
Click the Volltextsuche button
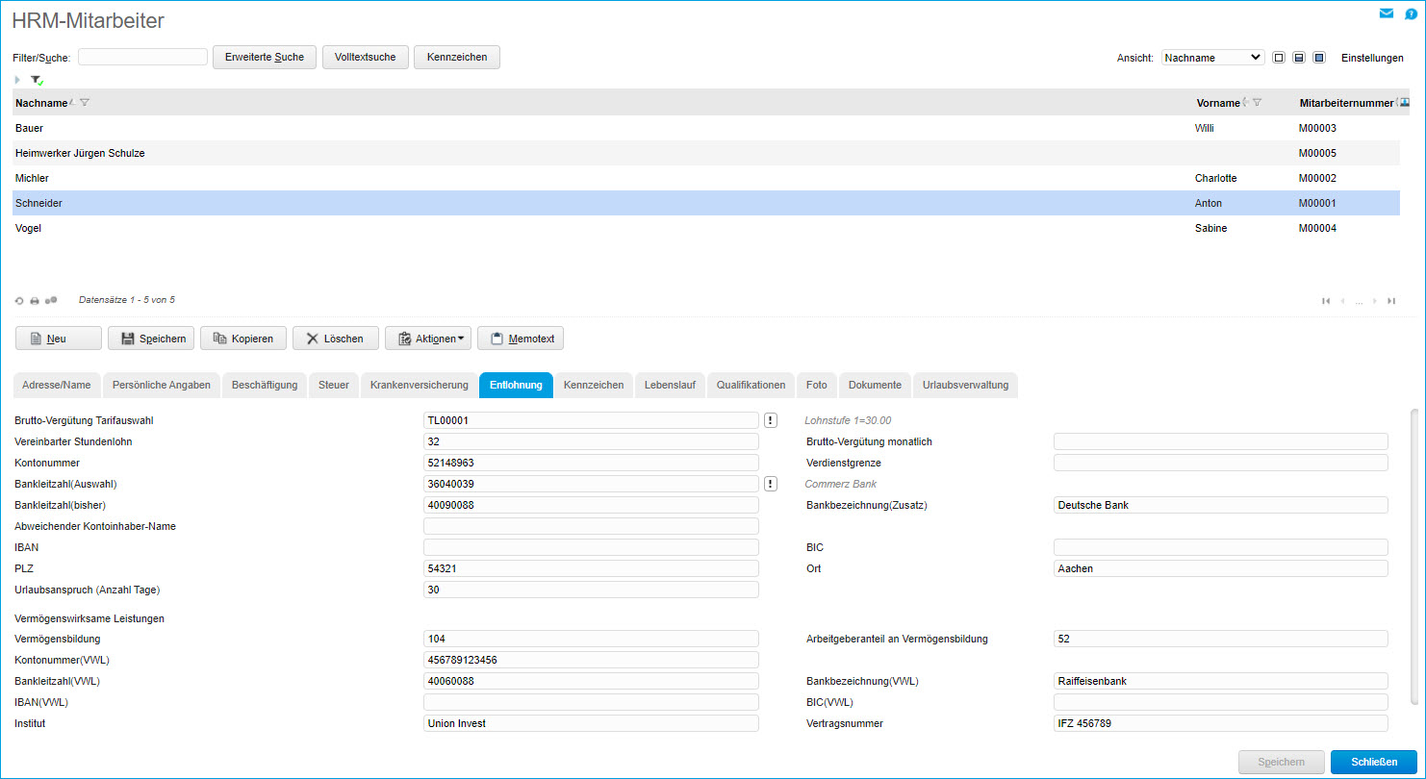coord(366,57)
